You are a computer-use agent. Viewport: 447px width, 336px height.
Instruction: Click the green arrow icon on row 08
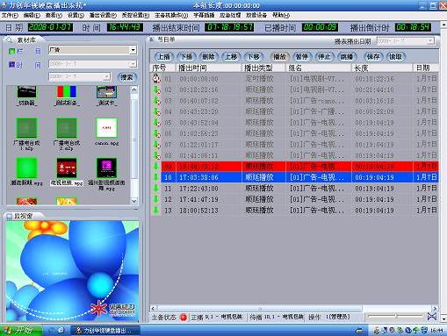click(x=157, y=155)
